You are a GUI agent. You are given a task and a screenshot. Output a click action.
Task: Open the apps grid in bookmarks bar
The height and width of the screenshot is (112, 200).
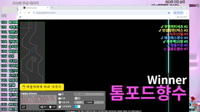20,17
